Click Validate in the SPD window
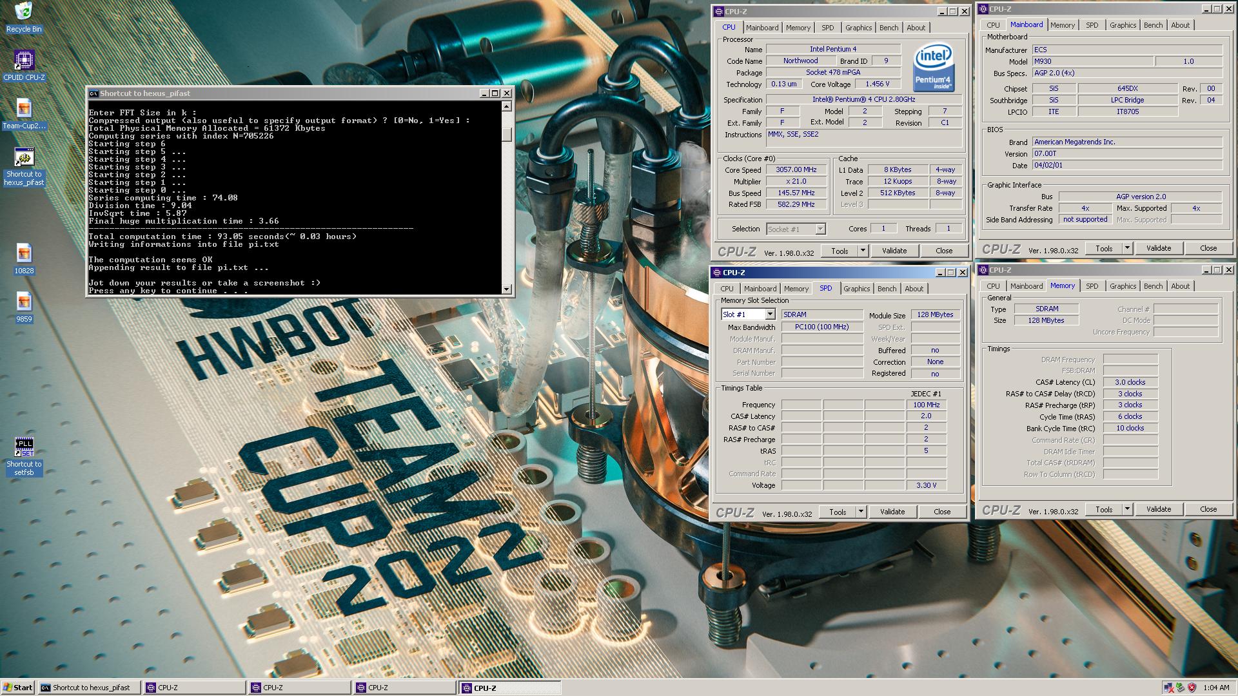The image size is (1238, 696). tap(892, 512)
